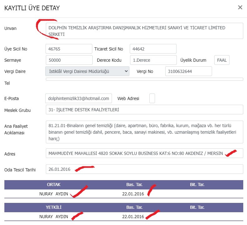The height and width of the screenshot is (225, 247).
Task: Select the Meslek Grubu field
Action: coord(144,110)
